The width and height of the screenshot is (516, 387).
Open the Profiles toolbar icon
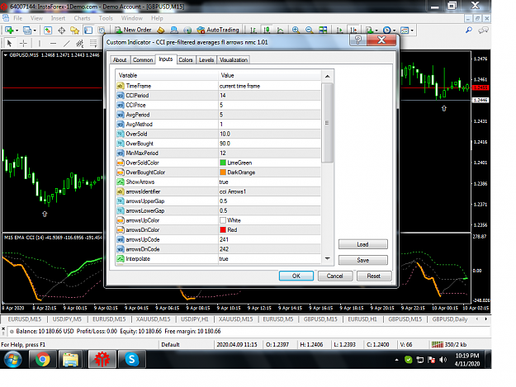[27, 31]
